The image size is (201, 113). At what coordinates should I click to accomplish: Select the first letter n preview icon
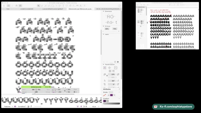click(x=17, y=6)
